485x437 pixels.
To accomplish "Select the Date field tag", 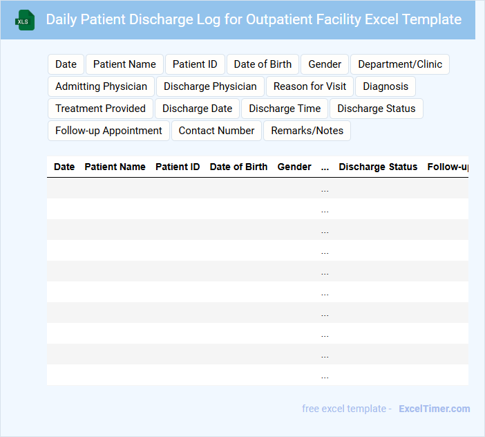I will 66,64.
